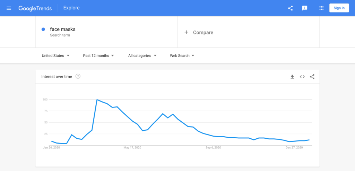Screen dimensions: 355x171
Task: Go to Google Trends home logo
Action: click(35, 8)
